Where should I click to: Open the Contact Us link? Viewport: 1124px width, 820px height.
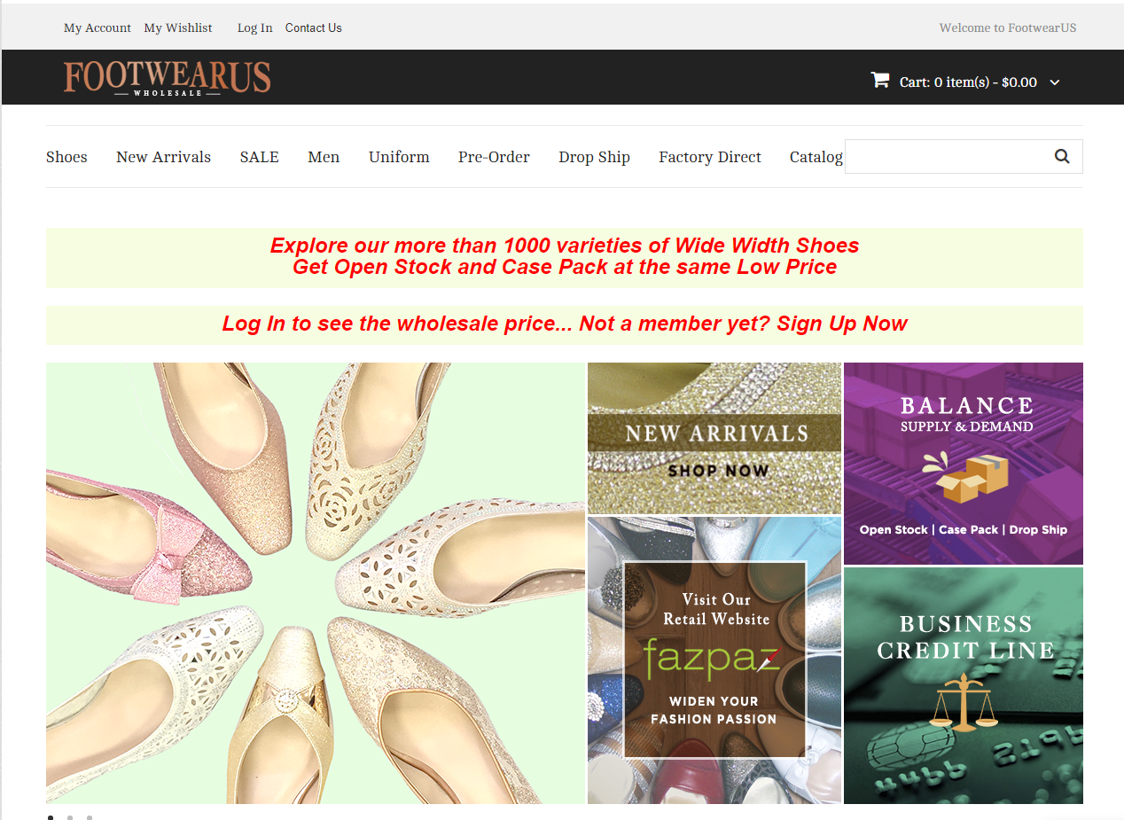pos(314,27)
